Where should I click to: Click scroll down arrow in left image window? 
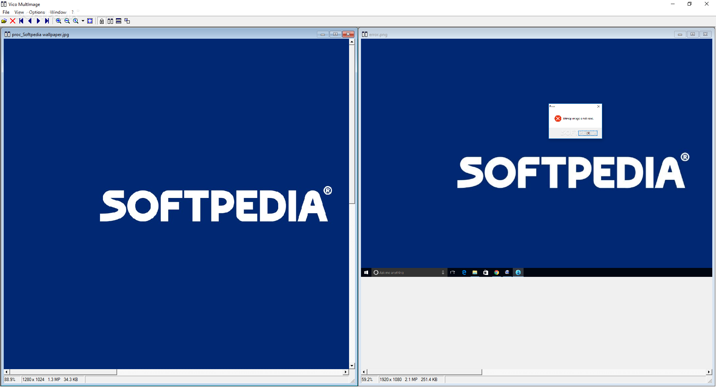(x=352, y=366)
